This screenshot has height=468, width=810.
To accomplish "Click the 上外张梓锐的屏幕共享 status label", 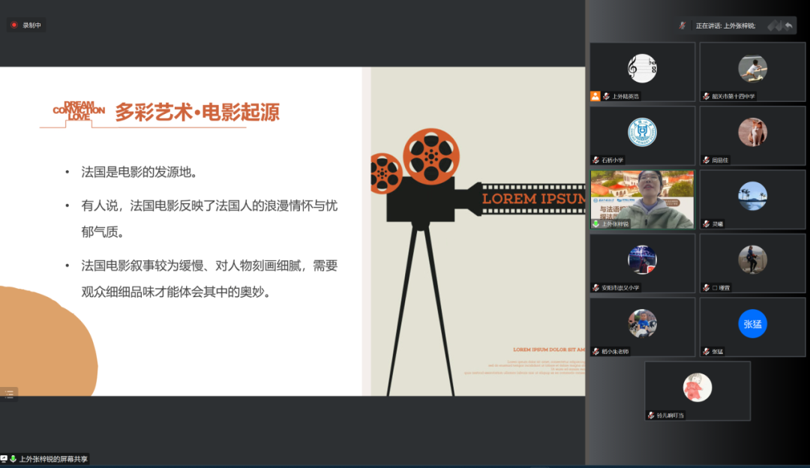I will [53, 459].
